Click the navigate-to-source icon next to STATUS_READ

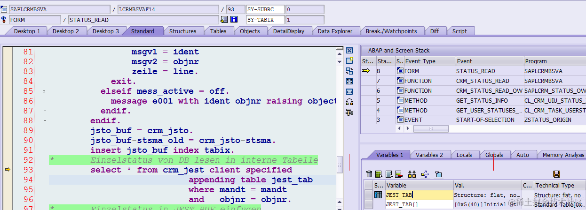(x=224, y=20)
